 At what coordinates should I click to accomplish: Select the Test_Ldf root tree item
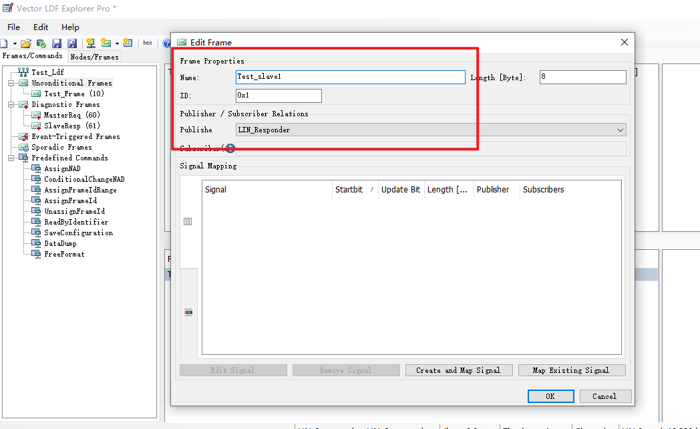coord(48,72)
